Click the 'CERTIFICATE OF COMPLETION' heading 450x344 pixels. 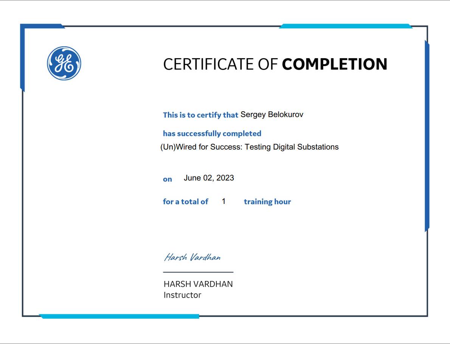[275, 64]
